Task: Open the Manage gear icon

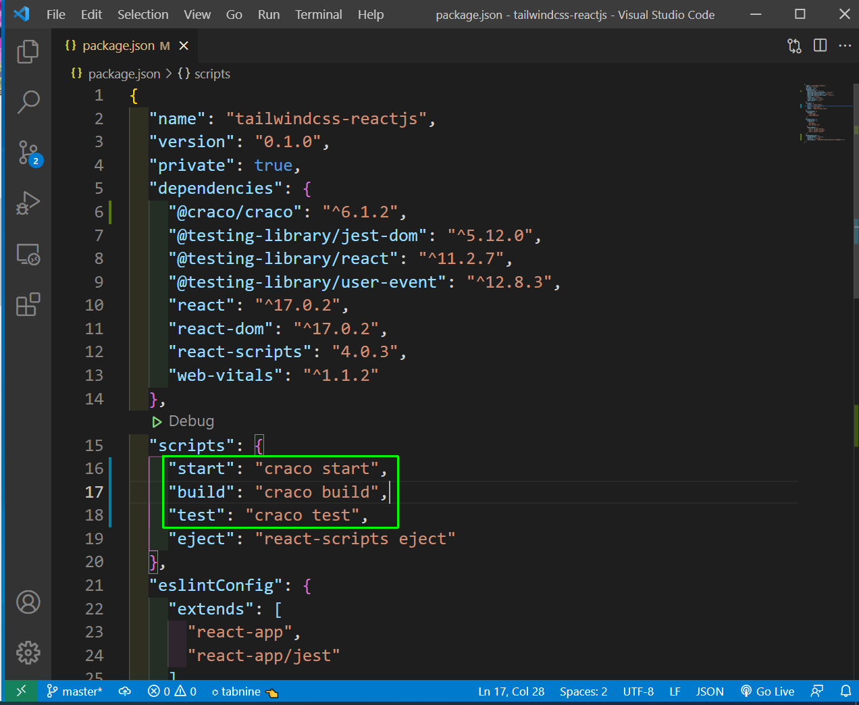Action: coord(28,652)
